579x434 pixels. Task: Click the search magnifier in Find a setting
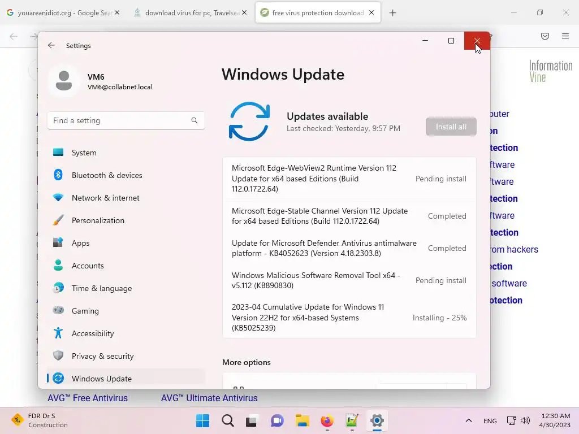click(195, 120)
